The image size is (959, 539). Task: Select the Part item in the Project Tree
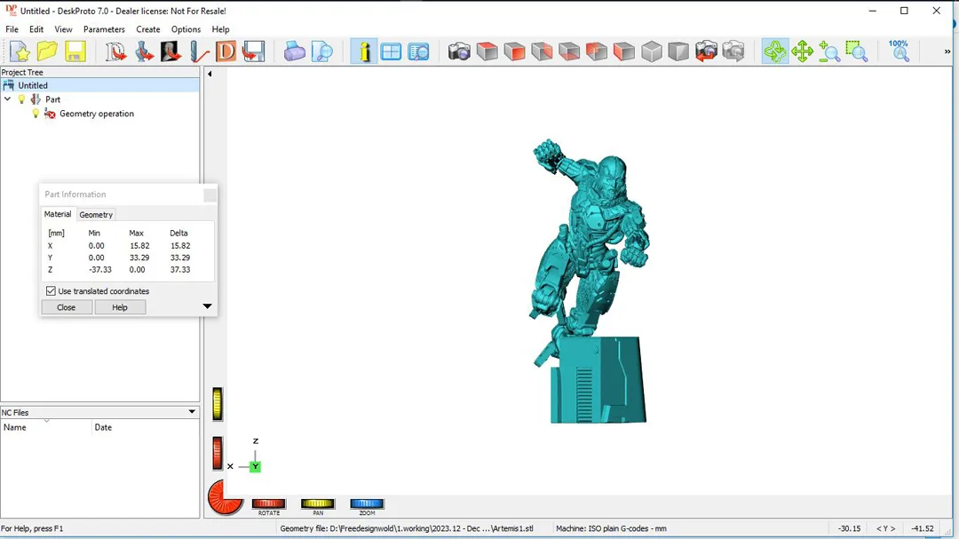tap(52, 99)
